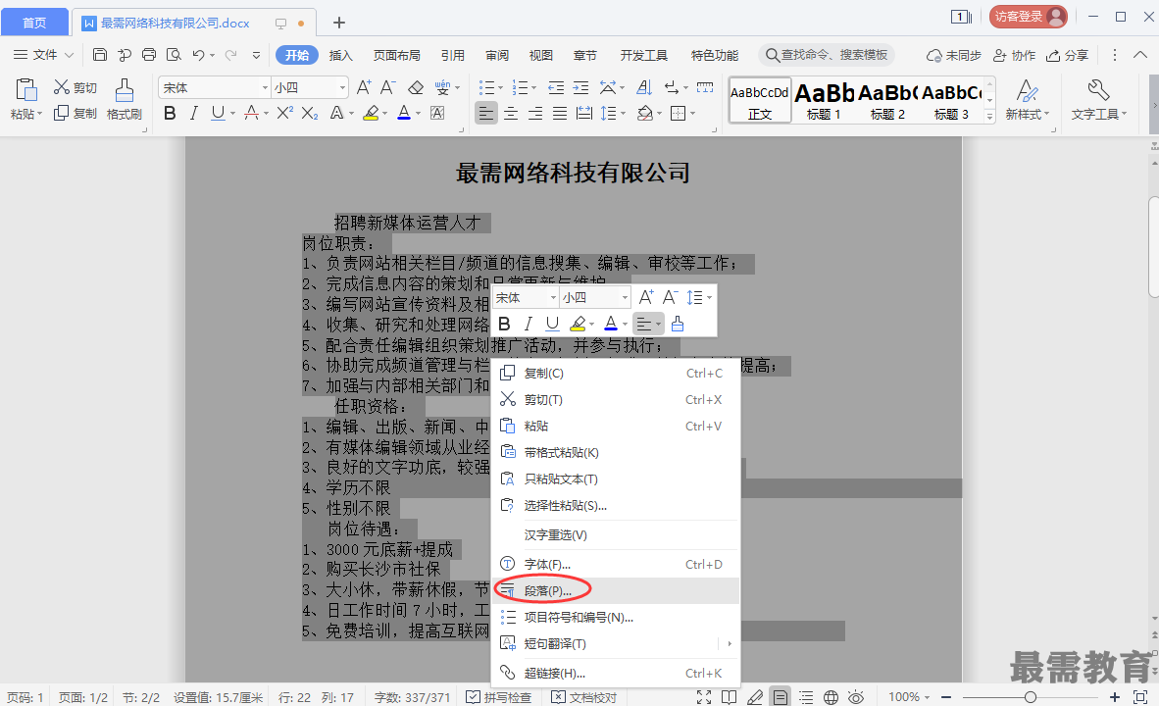
Task: Switch to the Page Layout (页面布局) tab
Action: [x=397, y=56]
